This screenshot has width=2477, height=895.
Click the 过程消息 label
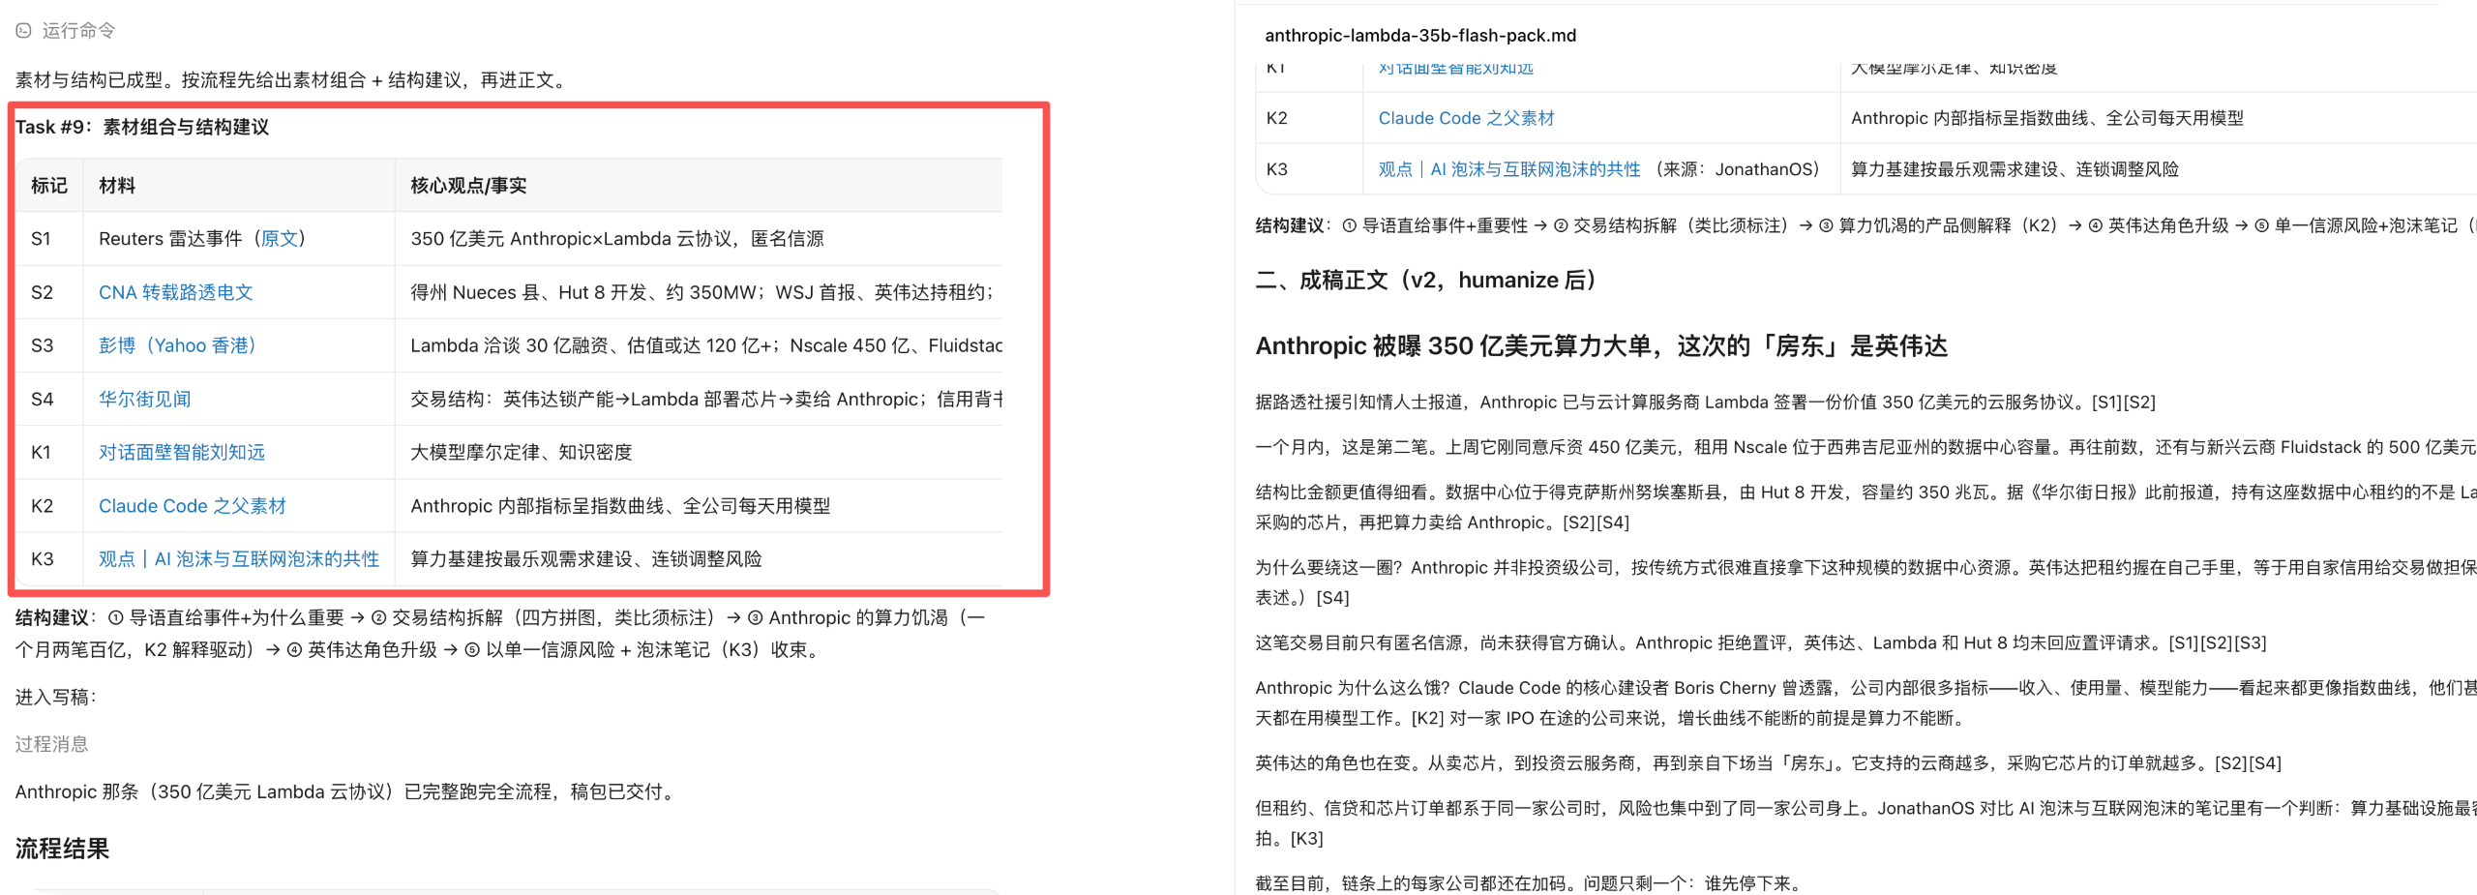[51, 744]
